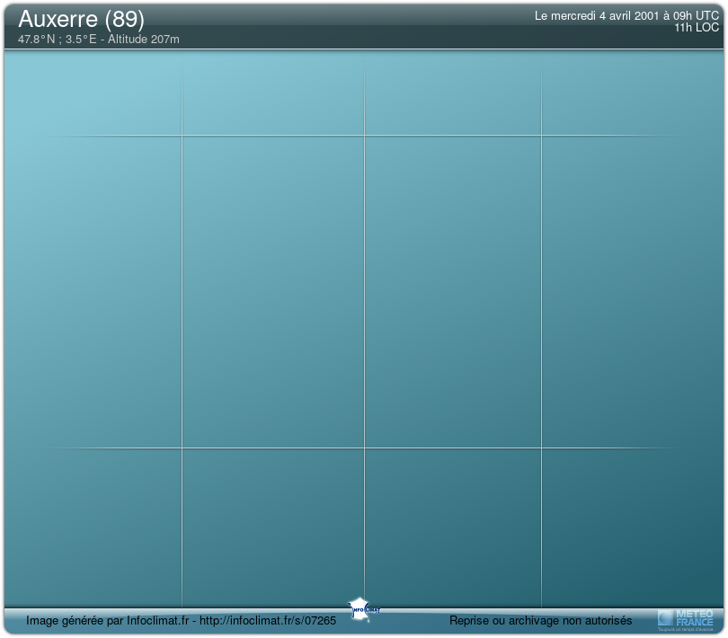Click where center vertical and upper horizontal lines cross
Image resolution: width=728 pixels, height=638 pixels.
coord(364,136)
